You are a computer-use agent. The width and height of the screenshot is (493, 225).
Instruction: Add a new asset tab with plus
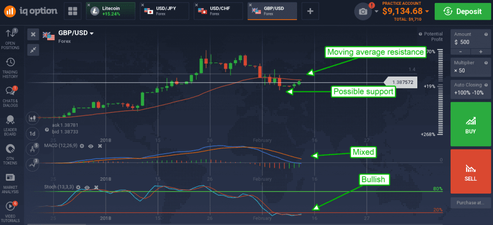click(311, 12)
